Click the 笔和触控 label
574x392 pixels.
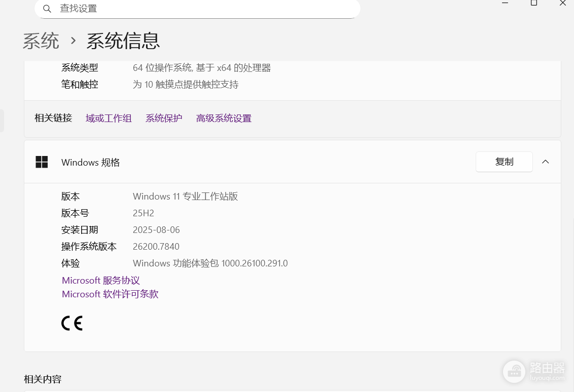pos(80,85)
